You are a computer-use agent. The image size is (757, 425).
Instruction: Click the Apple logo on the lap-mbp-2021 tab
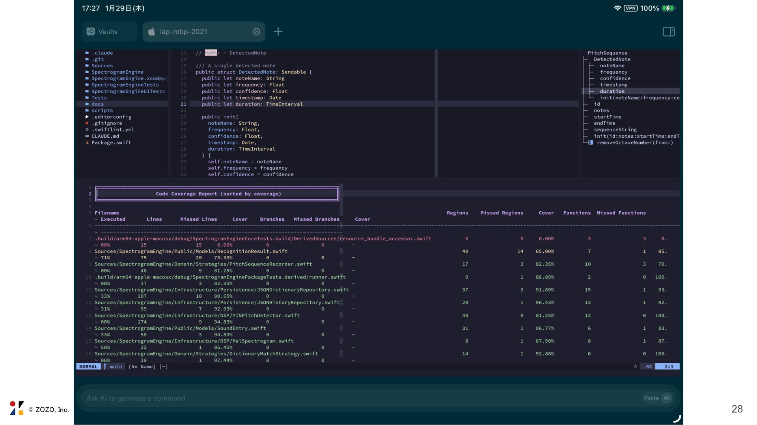152,32
